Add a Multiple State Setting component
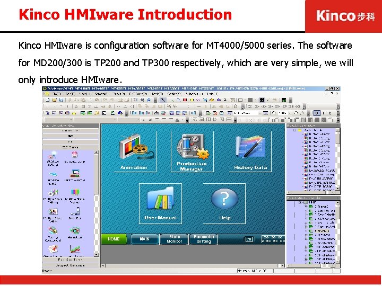The image size is (382, 286). pos(53,196)
